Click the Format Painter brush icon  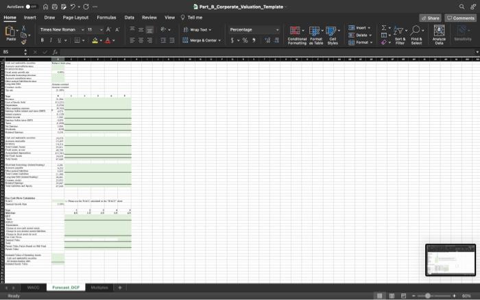coord(23,42)
